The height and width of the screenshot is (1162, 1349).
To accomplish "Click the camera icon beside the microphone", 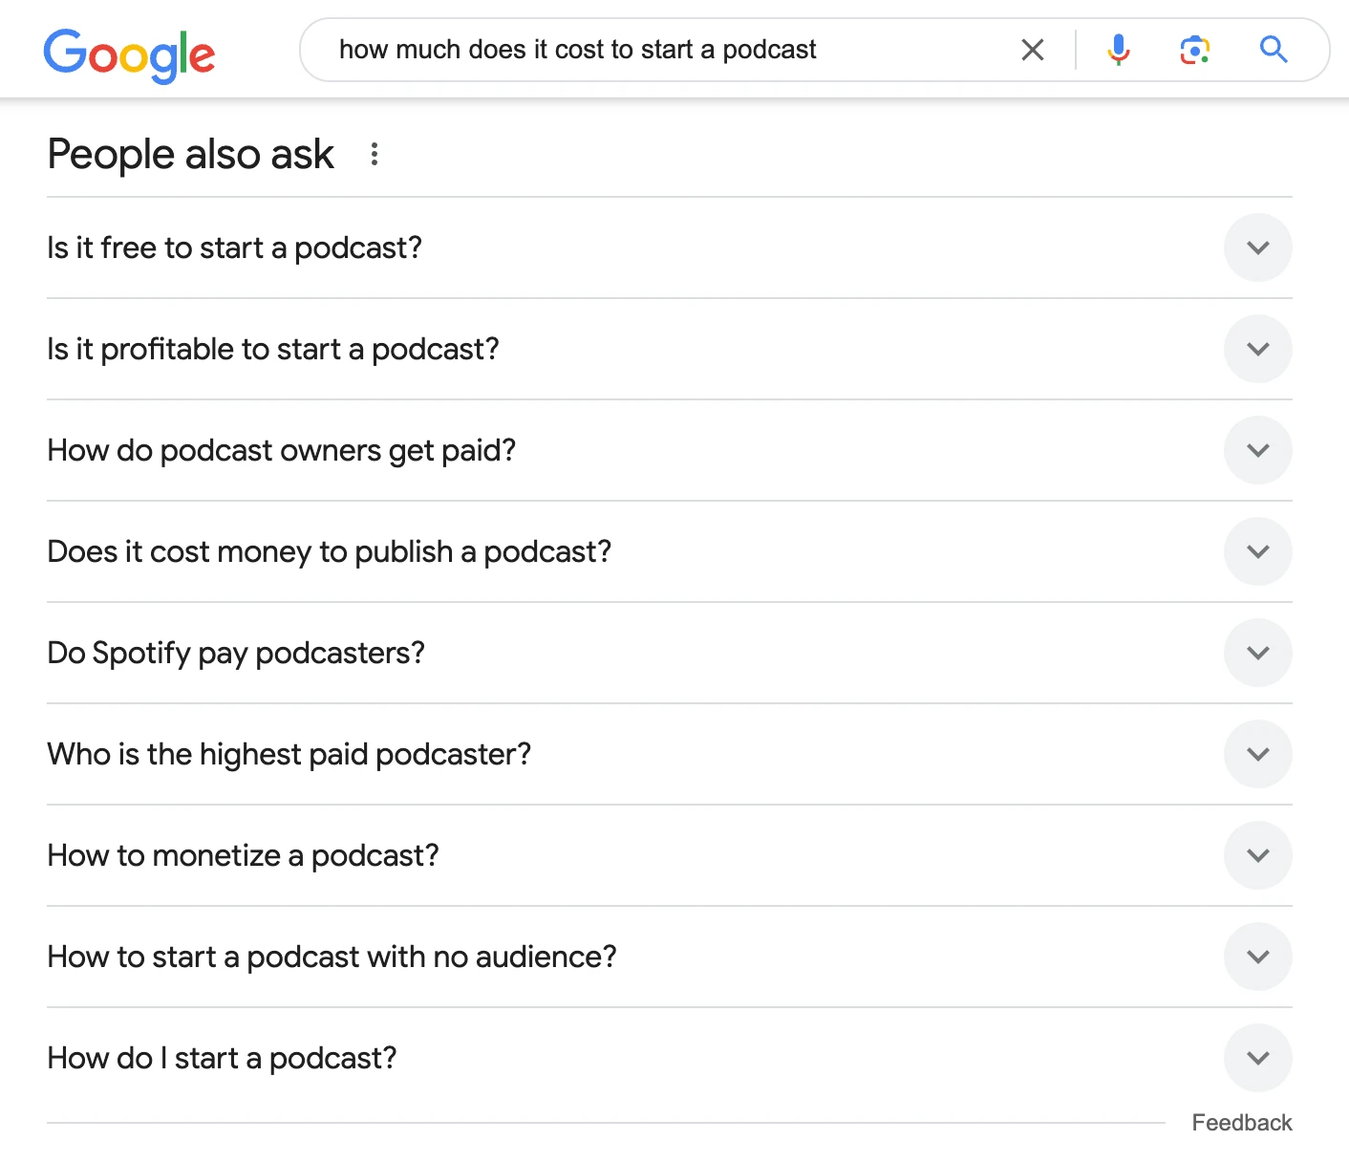I will tap(1193, 49).
